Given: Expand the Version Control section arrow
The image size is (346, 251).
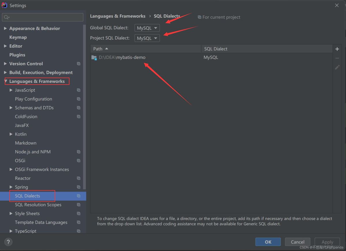Looking at the screenshot, I should tap(5, 64).
